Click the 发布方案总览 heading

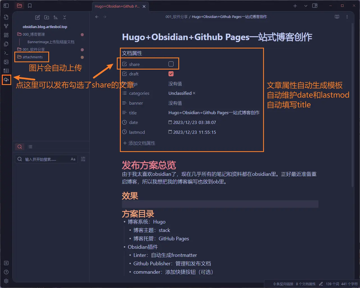[x=149, y=165]
